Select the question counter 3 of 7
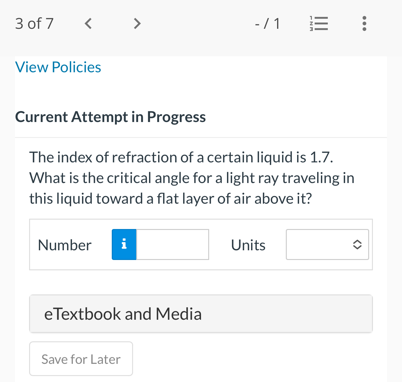The image size is (402, 382). click(x=34, y=23)
